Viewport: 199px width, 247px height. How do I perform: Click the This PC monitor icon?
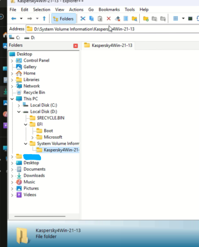(19, 99)
